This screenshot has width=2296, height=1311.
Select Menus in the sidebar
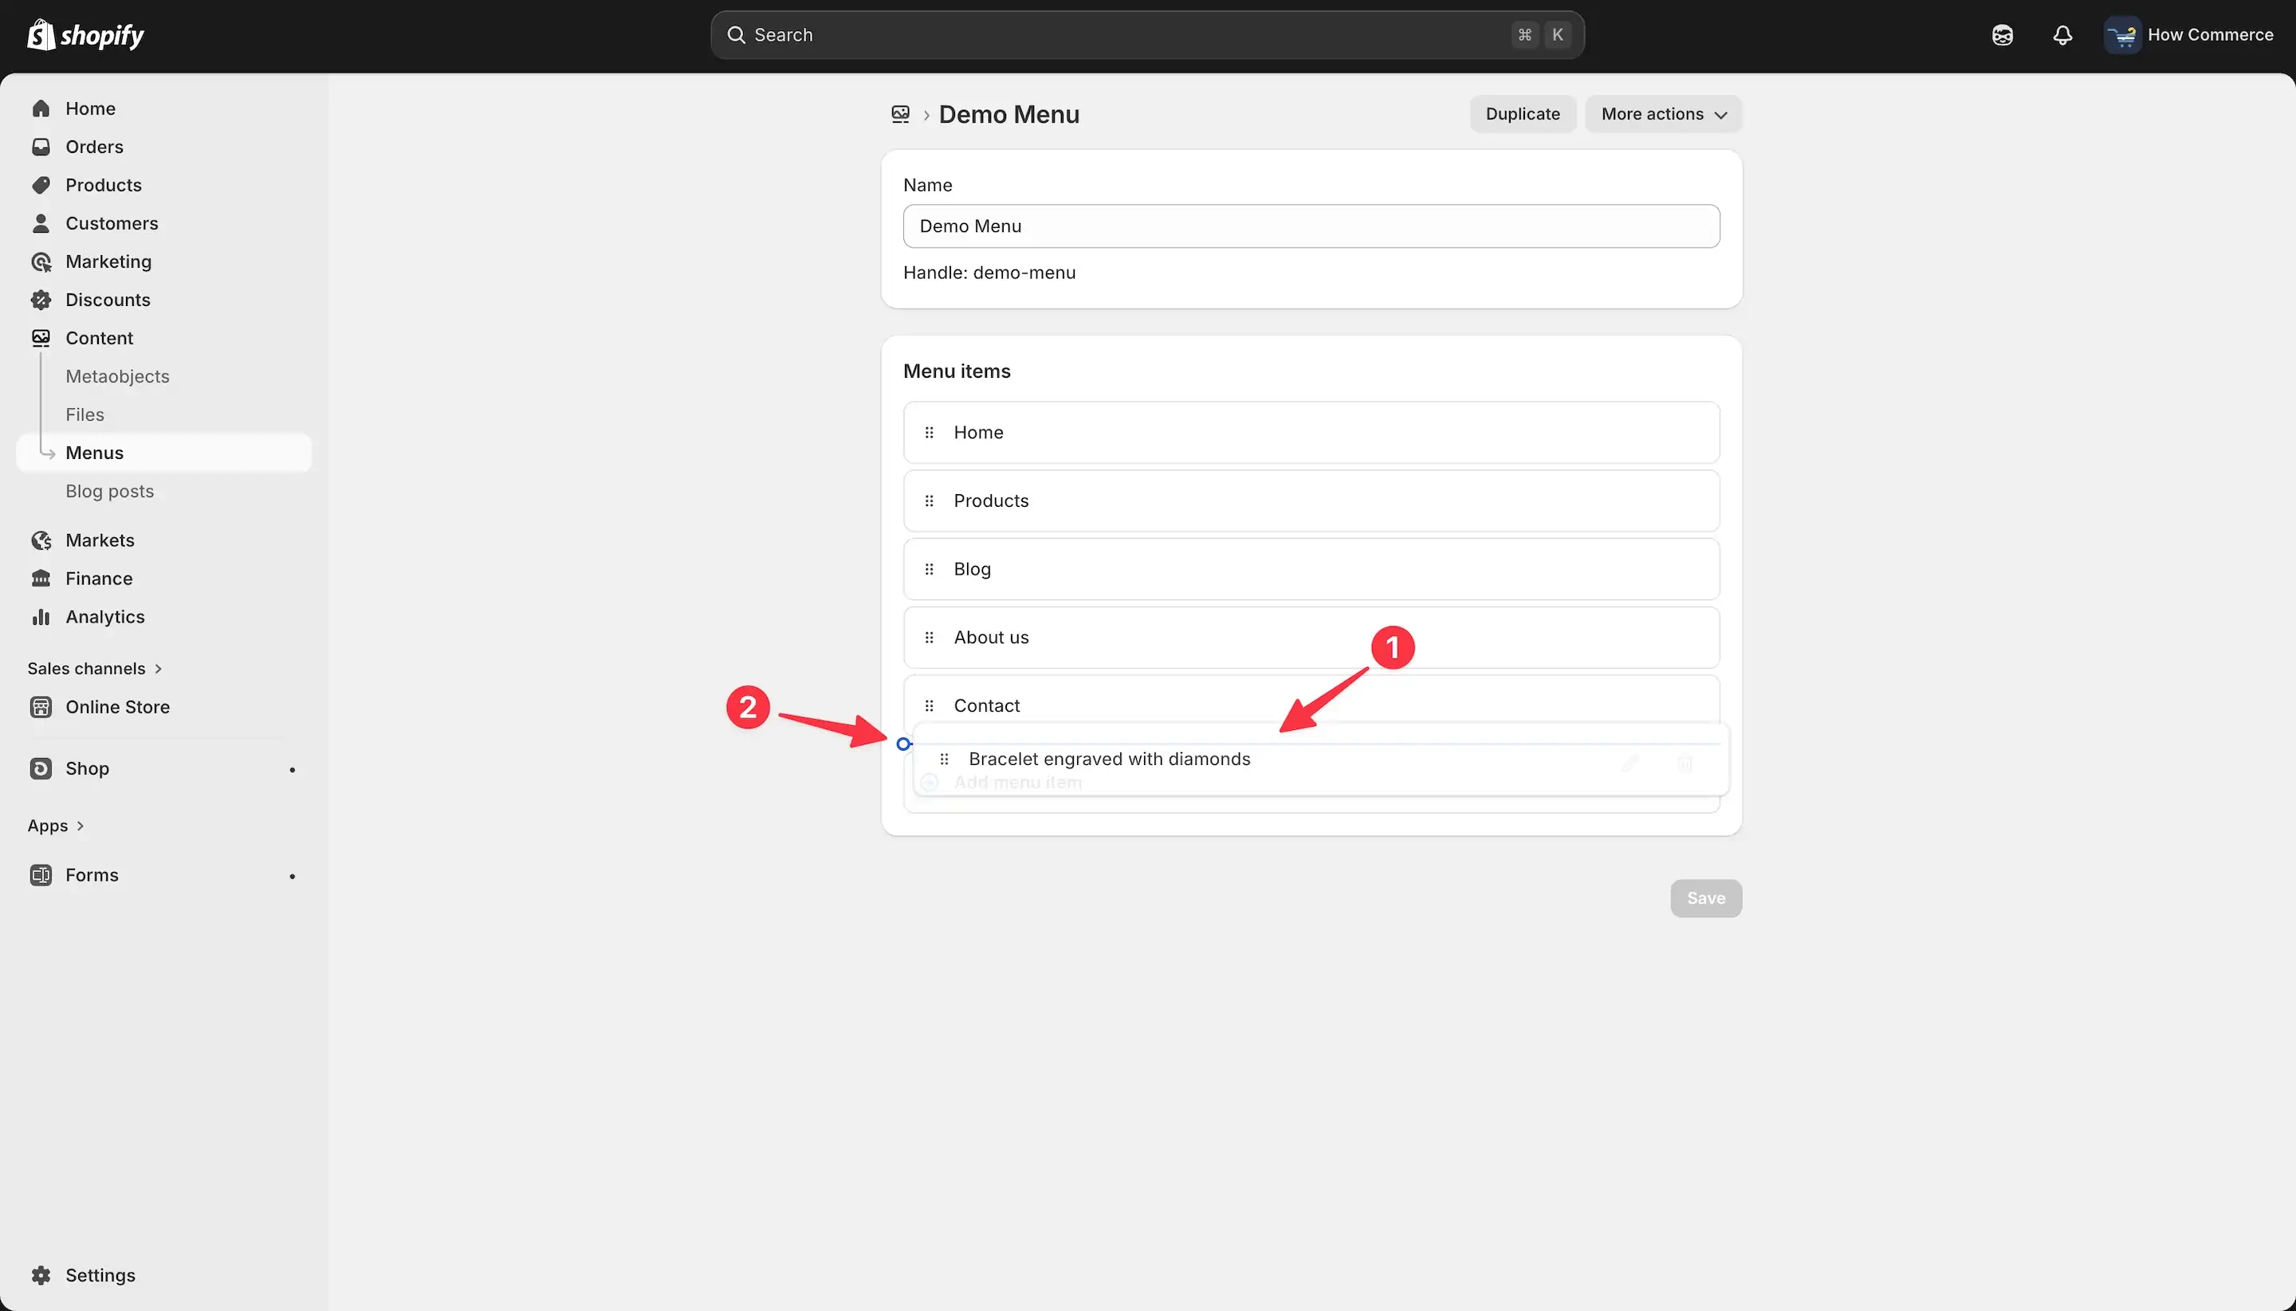coord(164,453)
